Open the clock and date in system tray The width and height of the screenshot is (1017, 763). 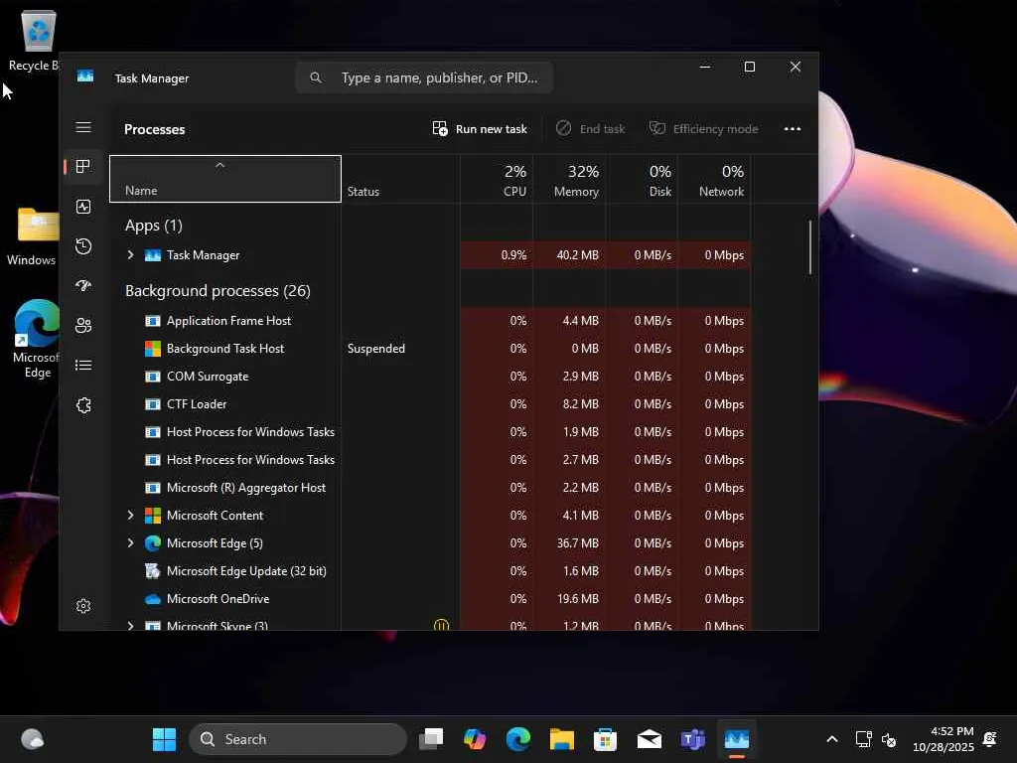[944, 739]
